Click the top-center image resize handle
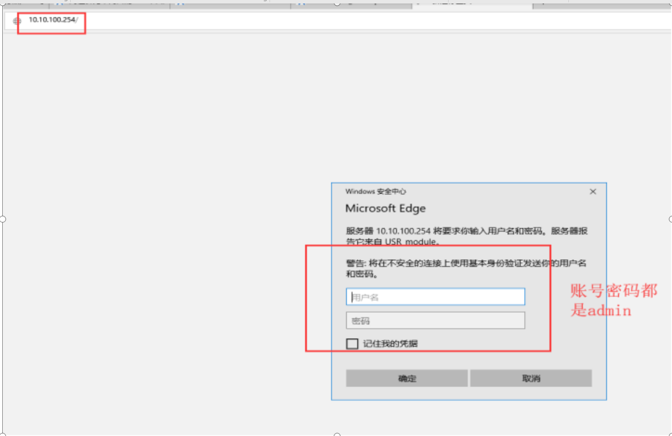Image resolution: width=672 pixels, height=436 pixels. (337, 2)
